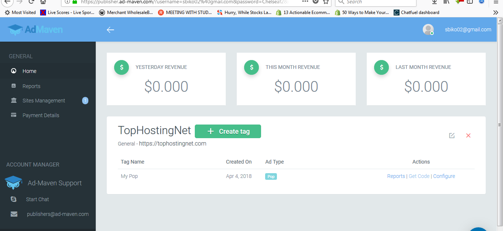
Task: Open the Live Scores bookmark
Action: (x=67, y=13)
